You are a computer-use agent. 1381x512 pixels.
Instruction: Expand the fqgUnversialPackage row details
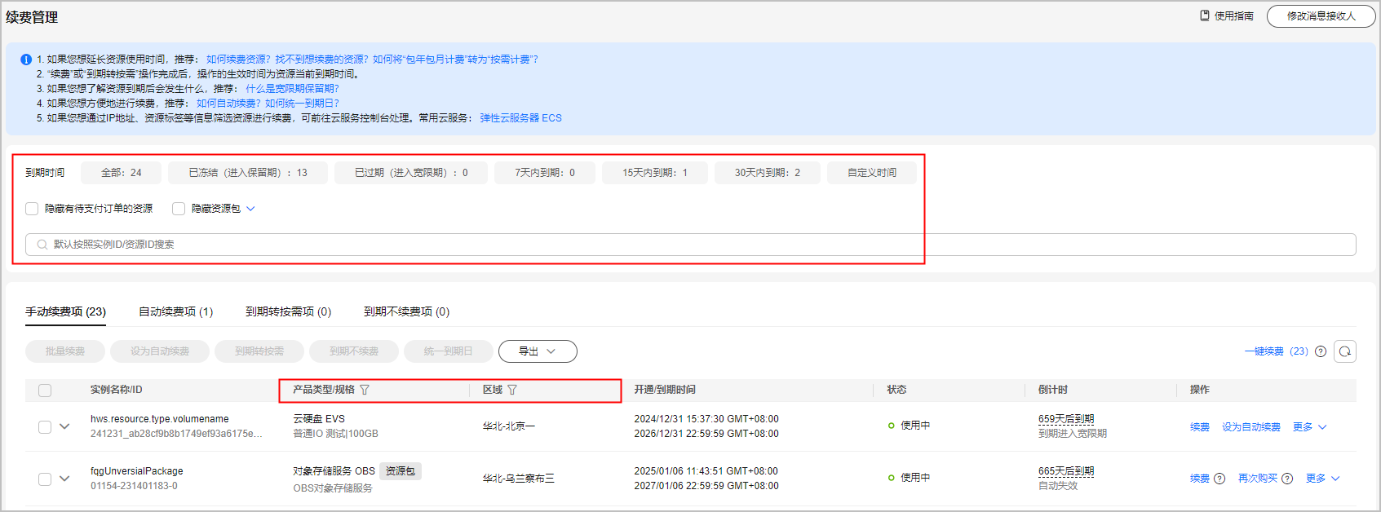click(x=64, y=479)
